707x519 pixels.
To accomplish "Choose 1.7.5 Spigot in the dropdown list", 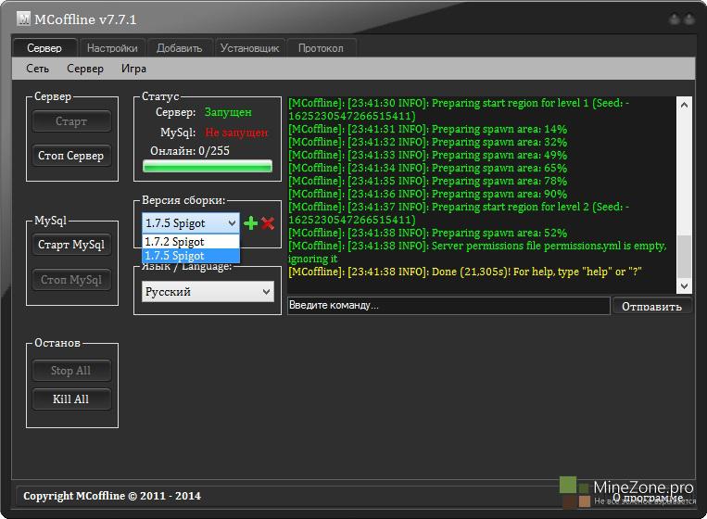I will (190, 256).
